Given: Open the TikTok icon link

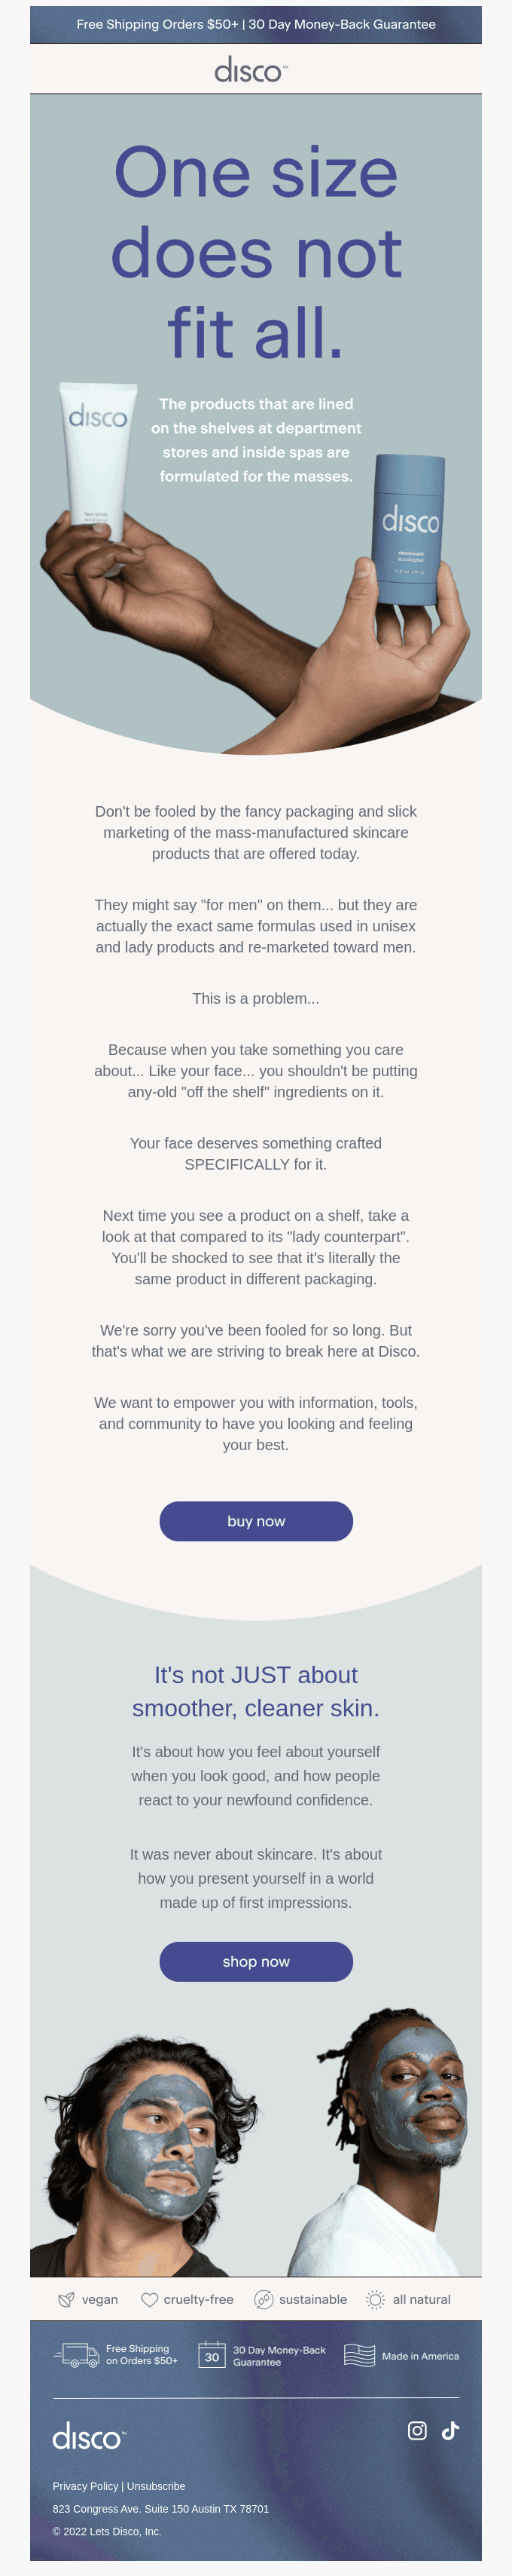Looking at the screenshot, I should coord(450,2430).
